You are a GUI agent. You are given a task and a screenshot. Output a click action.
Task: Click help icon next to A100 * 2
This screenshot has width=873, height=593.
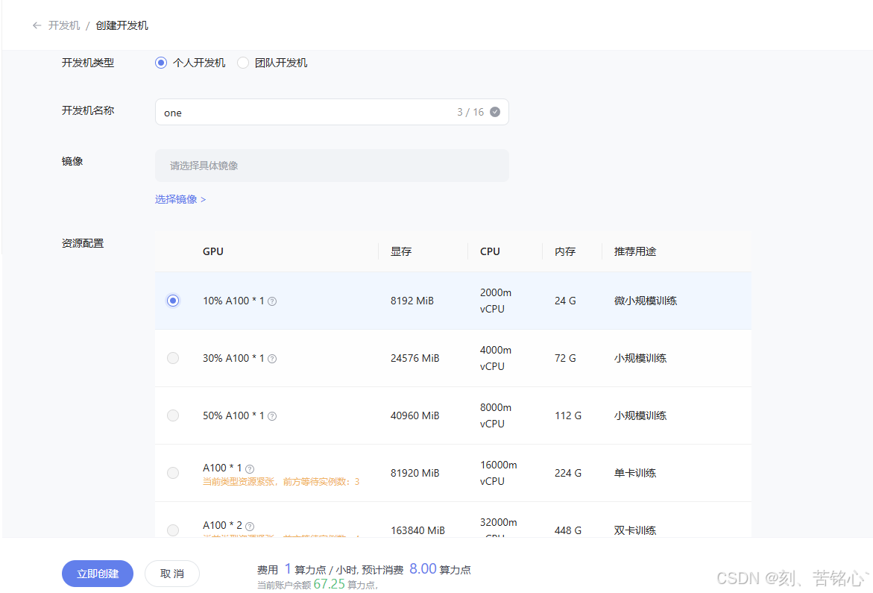pos(250,526)
